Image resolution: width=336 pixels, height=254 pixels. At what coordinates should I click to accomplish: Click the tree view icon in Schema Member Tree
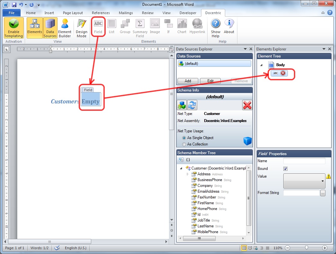click(x=181, y=160)
